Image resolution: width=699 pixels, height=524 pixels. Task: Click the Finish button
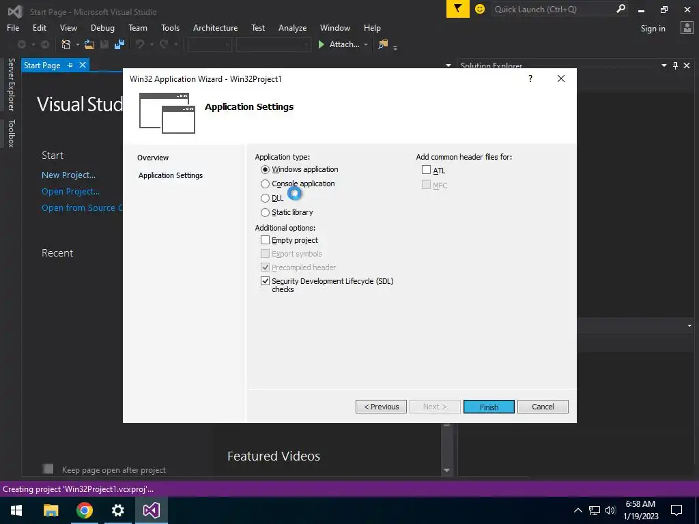pyautogui.click(x=489, y=407)
